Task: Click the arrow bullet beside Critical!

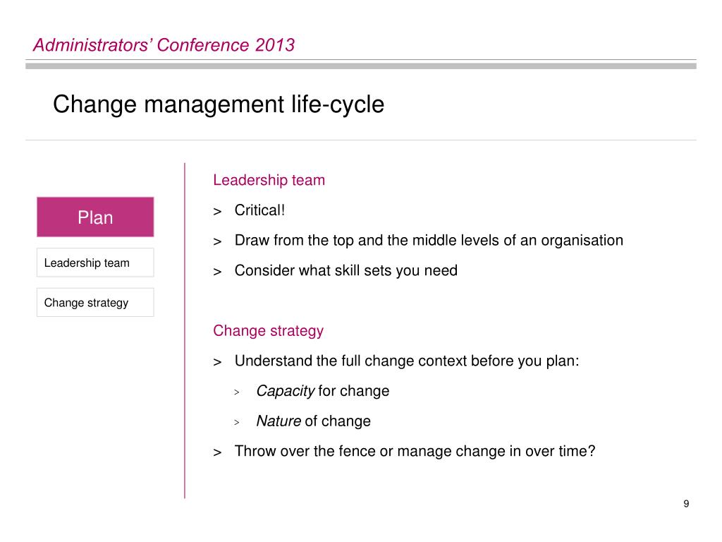Action: [x=217, y=212]
